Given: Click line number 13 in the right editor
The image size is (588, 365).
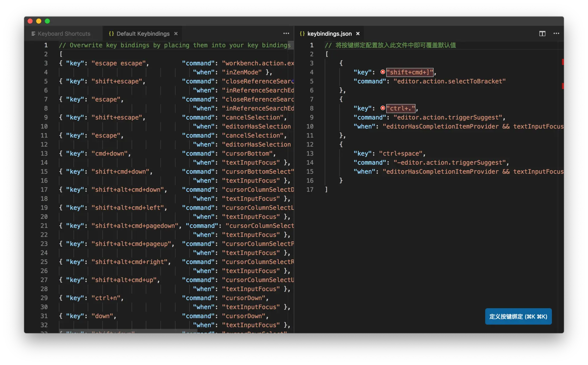Looking at the screenshot, I should coord(310,153).
